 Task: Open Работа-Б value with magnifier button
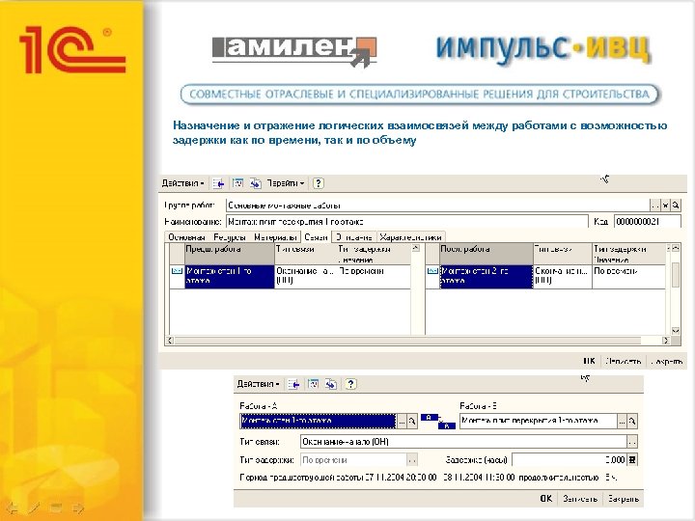[x=632, y=422]
